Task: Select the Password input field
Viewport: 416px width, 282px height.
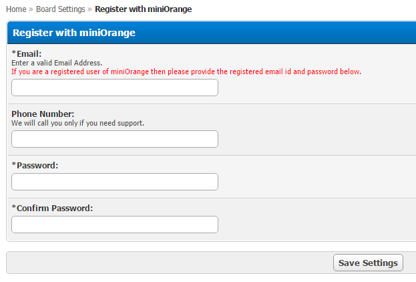Action: click(x=115, y=182)
